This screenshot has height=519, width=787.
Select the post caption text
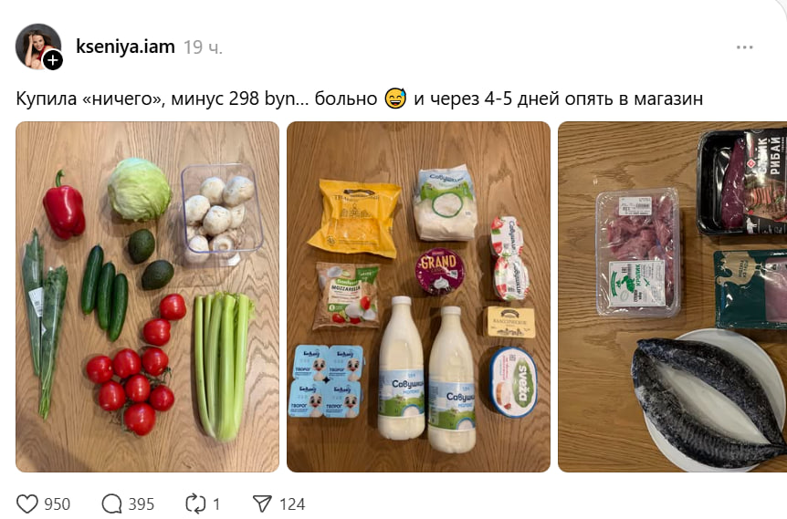pyautogui.click(x=360, y=99)
